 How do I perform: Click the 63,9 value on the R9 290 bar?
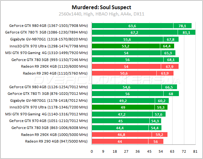coord(165,74)
